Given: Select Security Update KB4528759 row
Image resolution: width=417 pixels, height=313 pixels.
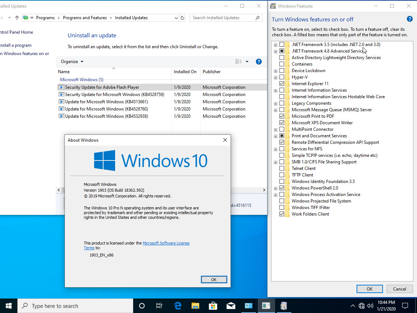Looking at the screenshot, I should 161,95.
